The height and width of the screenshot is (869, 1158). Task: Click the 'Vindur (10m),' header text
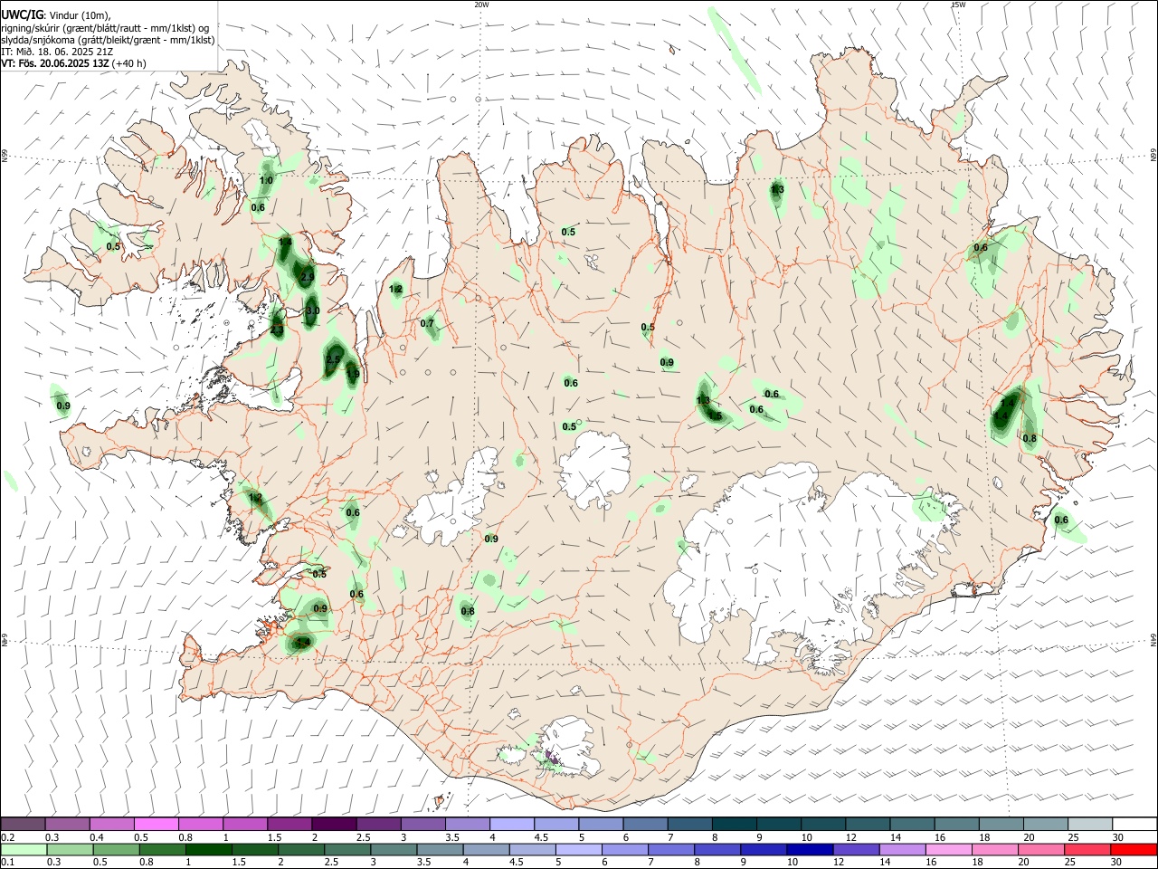pyautogui.click(x=80, y=16)
